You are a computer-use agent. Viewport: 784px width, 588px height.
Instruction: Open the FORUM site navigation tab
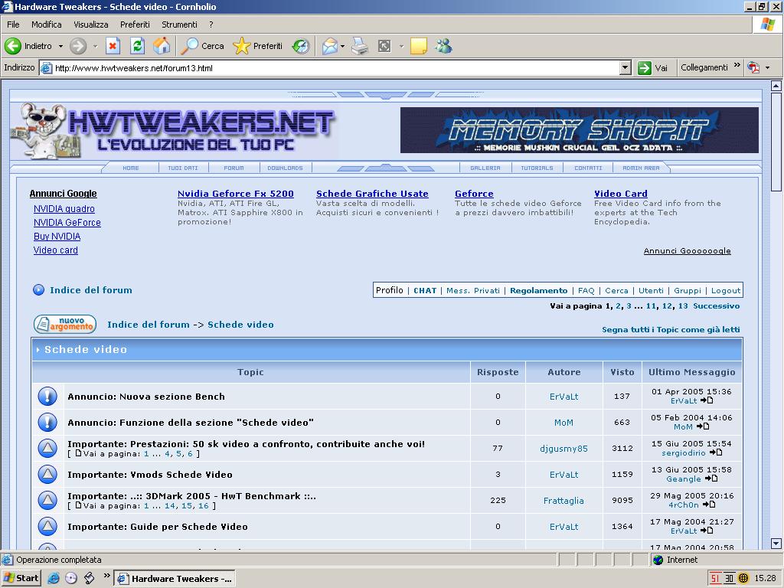click(x=234, y=168)
